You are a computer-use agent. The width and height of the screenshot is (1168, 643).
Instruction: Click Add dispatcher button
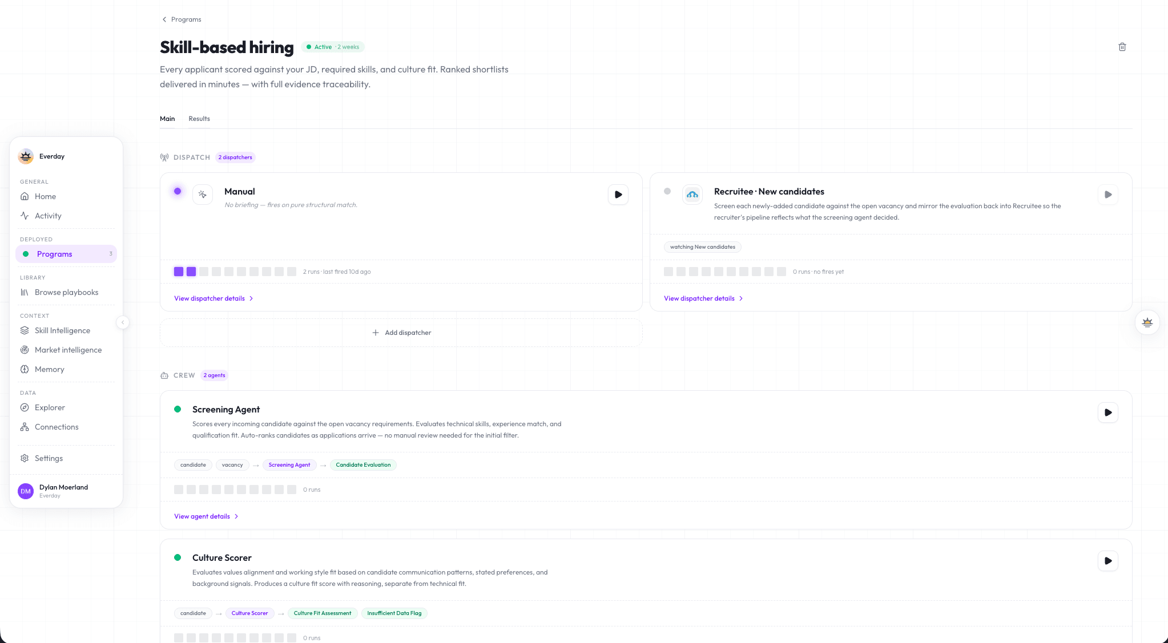click(x=401, y=333)
